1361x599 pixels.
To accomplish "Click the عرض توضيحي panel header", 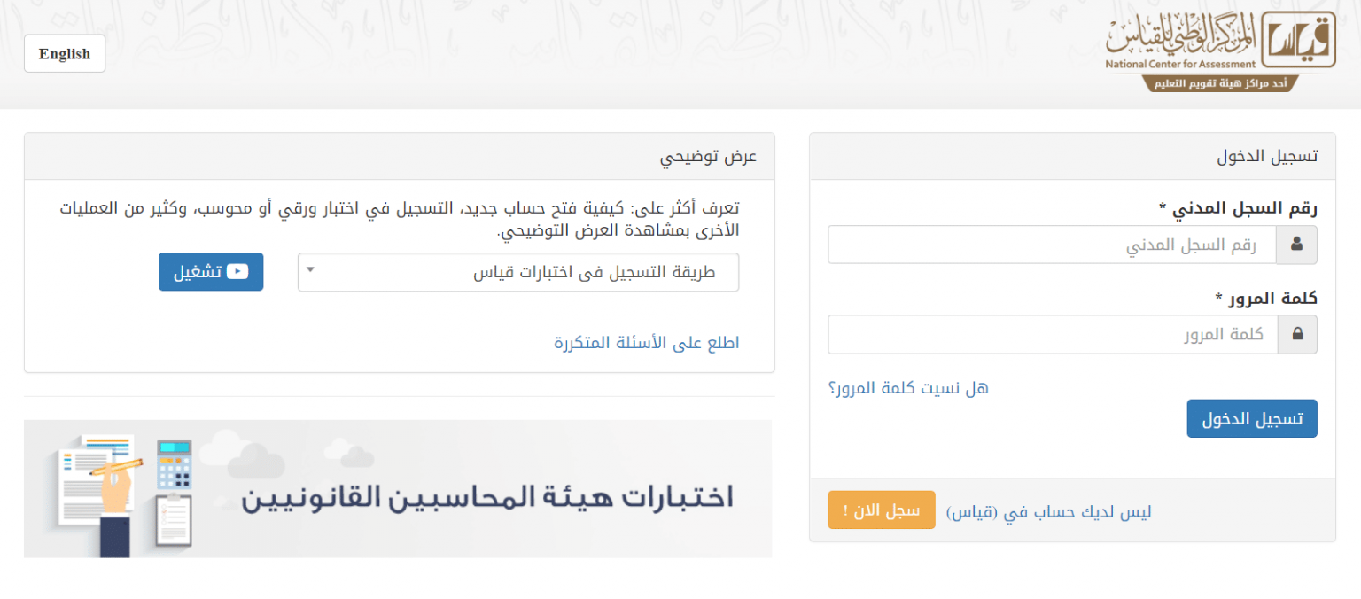I will (400, 157).
